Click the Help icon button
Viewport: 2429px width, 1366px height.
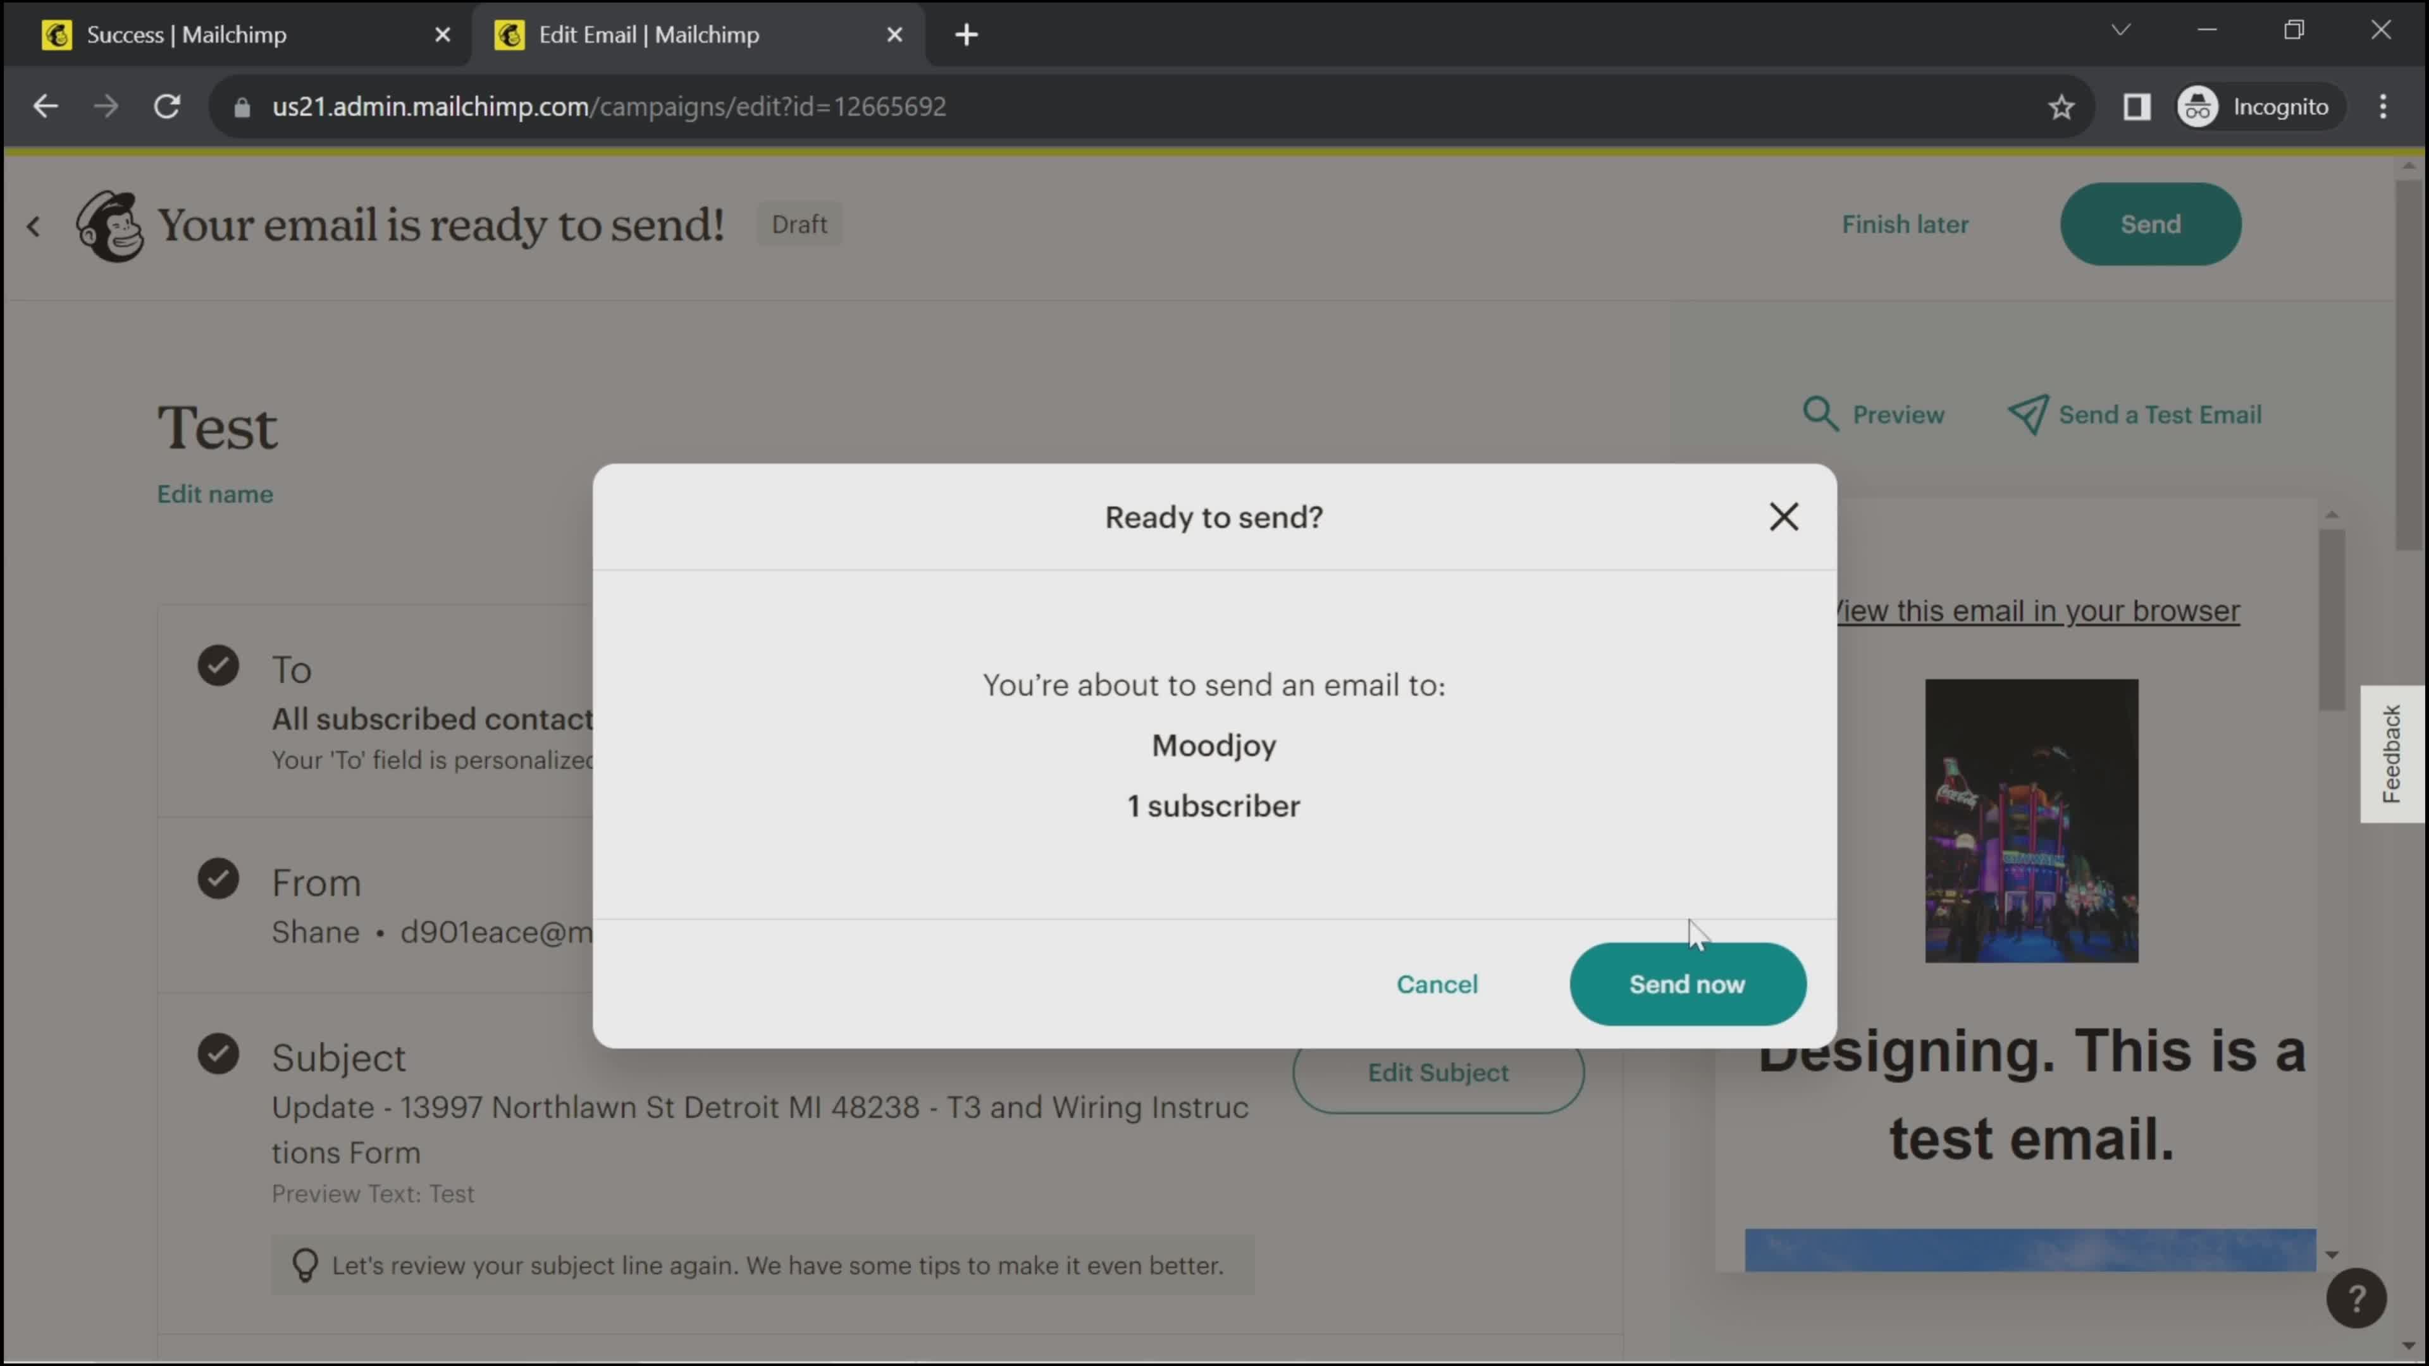pos(2358,1298)
